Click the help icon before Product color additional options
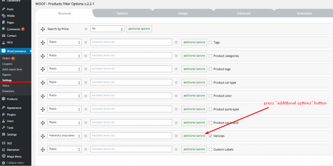333x166 pixels. click(x=176, y=96)
